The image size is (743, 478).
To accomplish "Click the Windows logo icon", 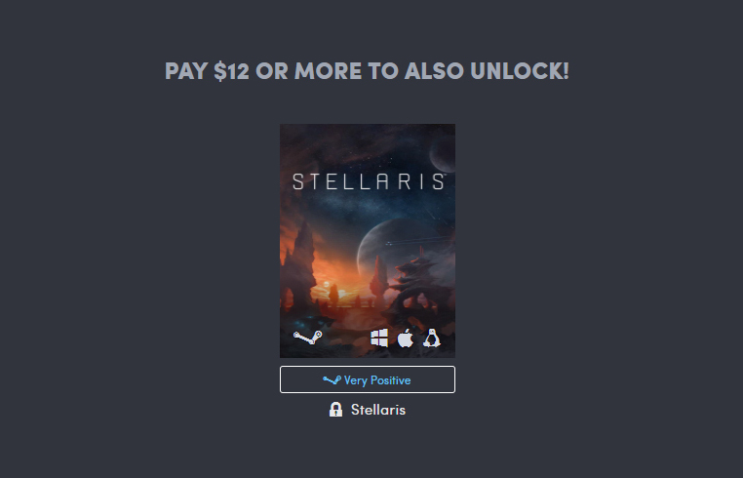I will [379, 339].
